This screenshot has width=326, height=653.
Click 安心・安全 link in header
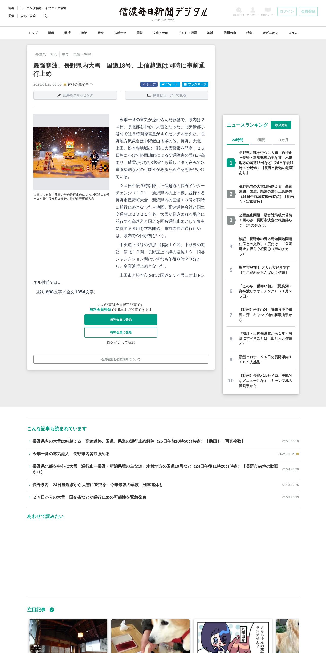(28, 16)
